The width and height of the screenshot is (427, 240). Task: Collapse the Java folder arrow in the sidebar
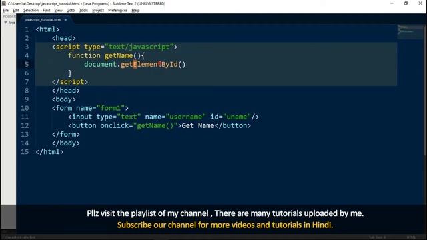point(5,23)
